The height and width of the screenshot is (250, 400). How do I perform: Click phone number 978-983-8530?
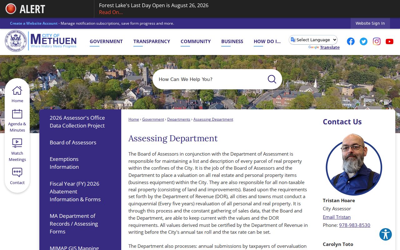coord(355,225)
